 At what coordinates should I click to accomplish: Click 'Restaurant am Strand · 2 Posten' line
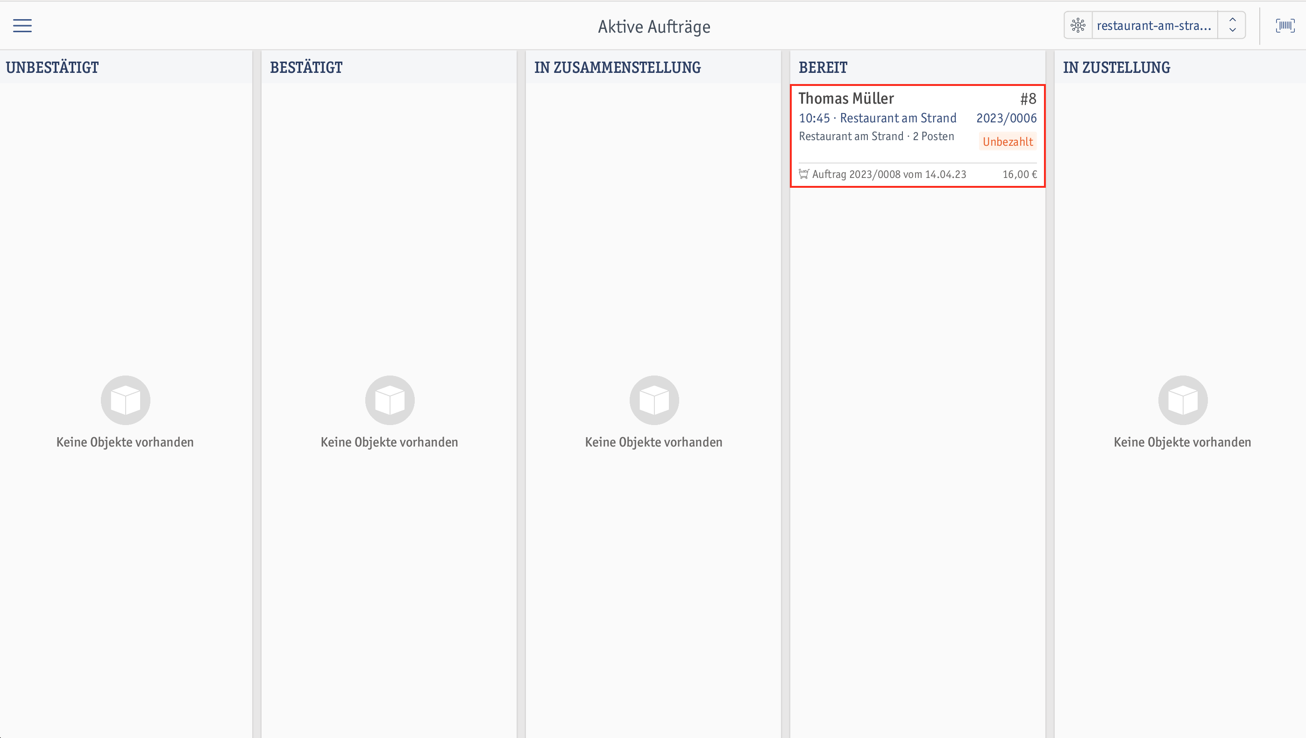[877, 136]
